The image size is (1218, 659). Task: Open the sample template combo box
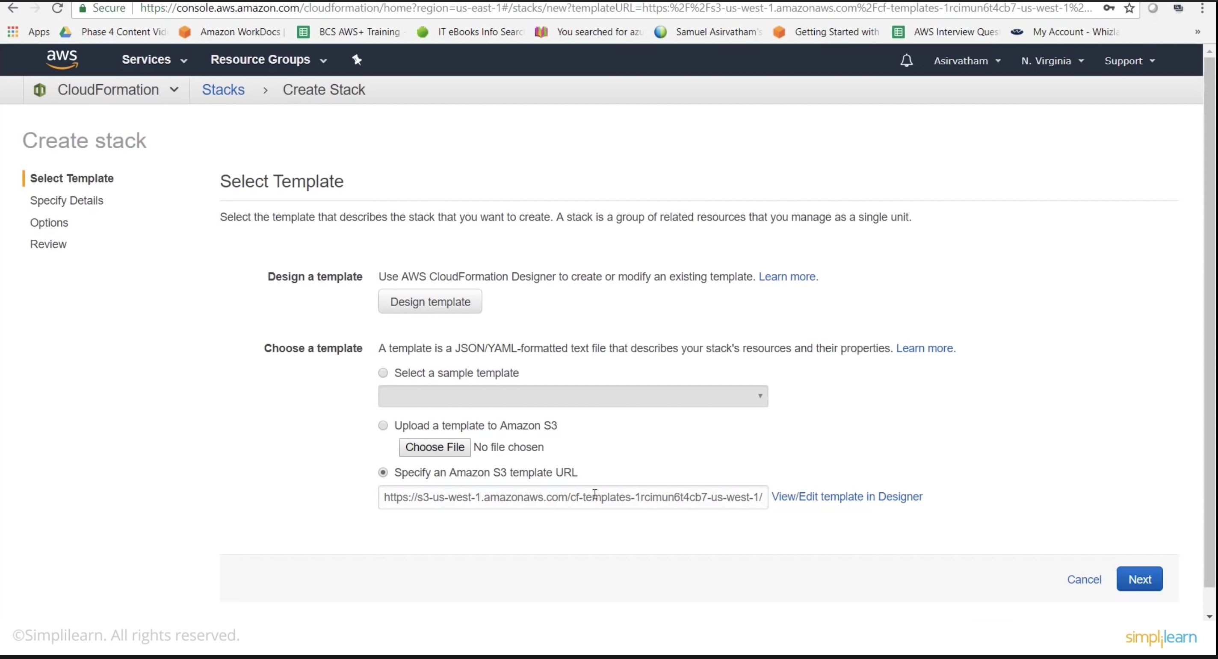coord(573,396)
